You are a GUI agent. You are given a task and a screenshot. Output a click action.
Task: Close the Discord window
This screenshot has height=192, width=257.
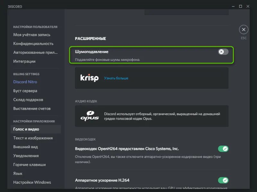click(x=248, y=6)
